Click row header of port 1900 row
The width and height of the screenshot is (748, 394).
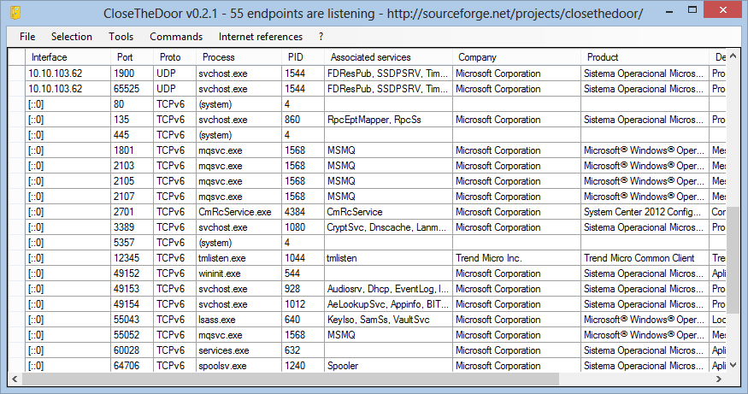pyautogui.click(x=17, y=74)
